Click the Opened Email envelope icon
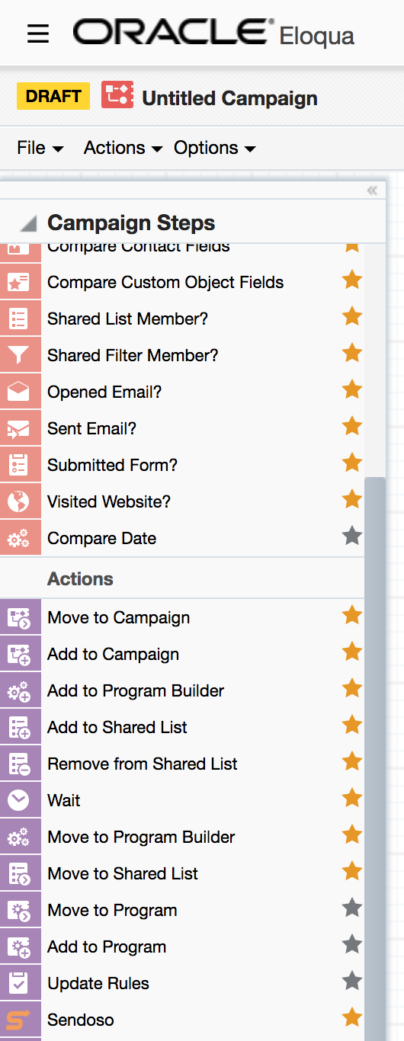 [19, 392]
